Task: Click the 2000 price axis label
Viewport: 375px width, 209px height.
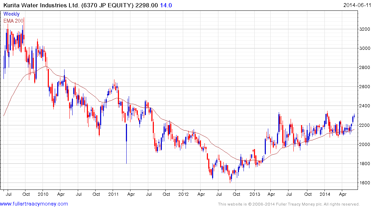Action: point(365,144)
